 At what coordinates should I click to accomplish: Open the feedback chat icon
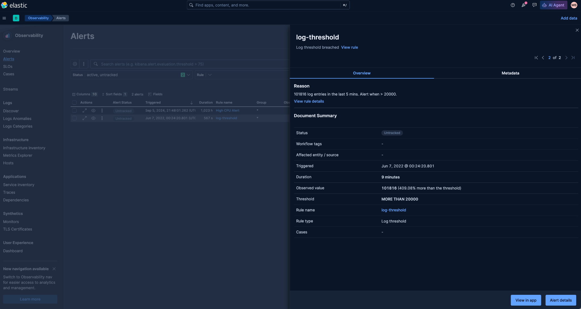tap(534, 5)
